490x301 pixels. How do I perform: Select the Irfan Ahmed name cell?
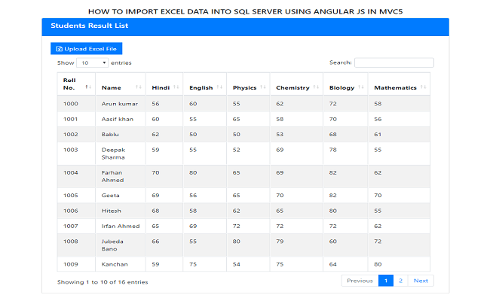point(121,226)
